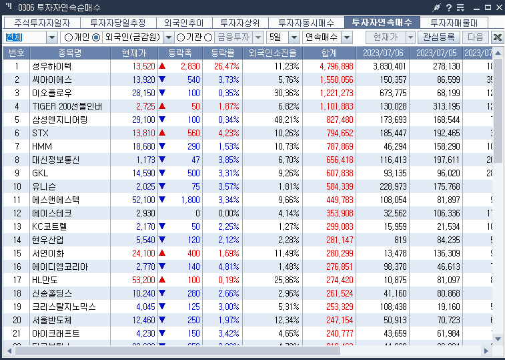This screenshot has width=505, height=360.
Task: Select stock 대신정보통신 in list
Action: 55,160
